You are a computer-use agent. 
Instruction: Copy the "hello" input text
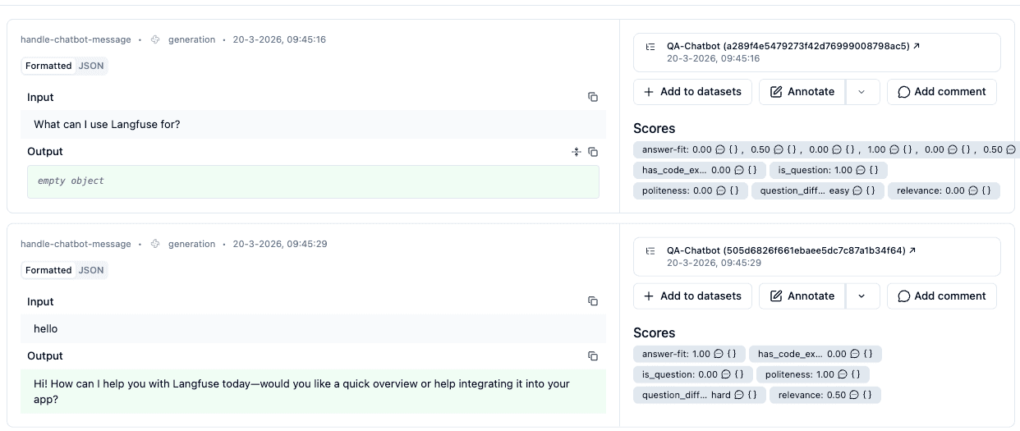pyautogui.click(x=592, y=301)
